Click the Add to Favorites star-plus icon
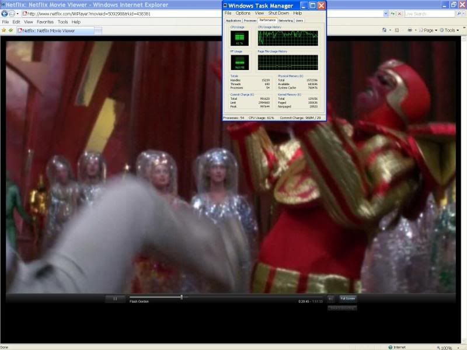The image size is (467, 350). click(x=11, y=30)
